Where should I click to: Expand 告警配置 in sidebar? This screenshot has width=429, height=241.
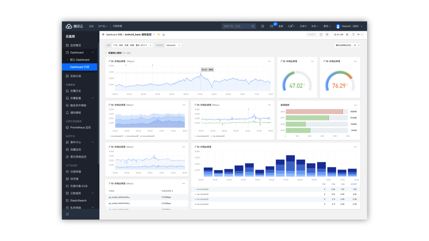(93, 98)
